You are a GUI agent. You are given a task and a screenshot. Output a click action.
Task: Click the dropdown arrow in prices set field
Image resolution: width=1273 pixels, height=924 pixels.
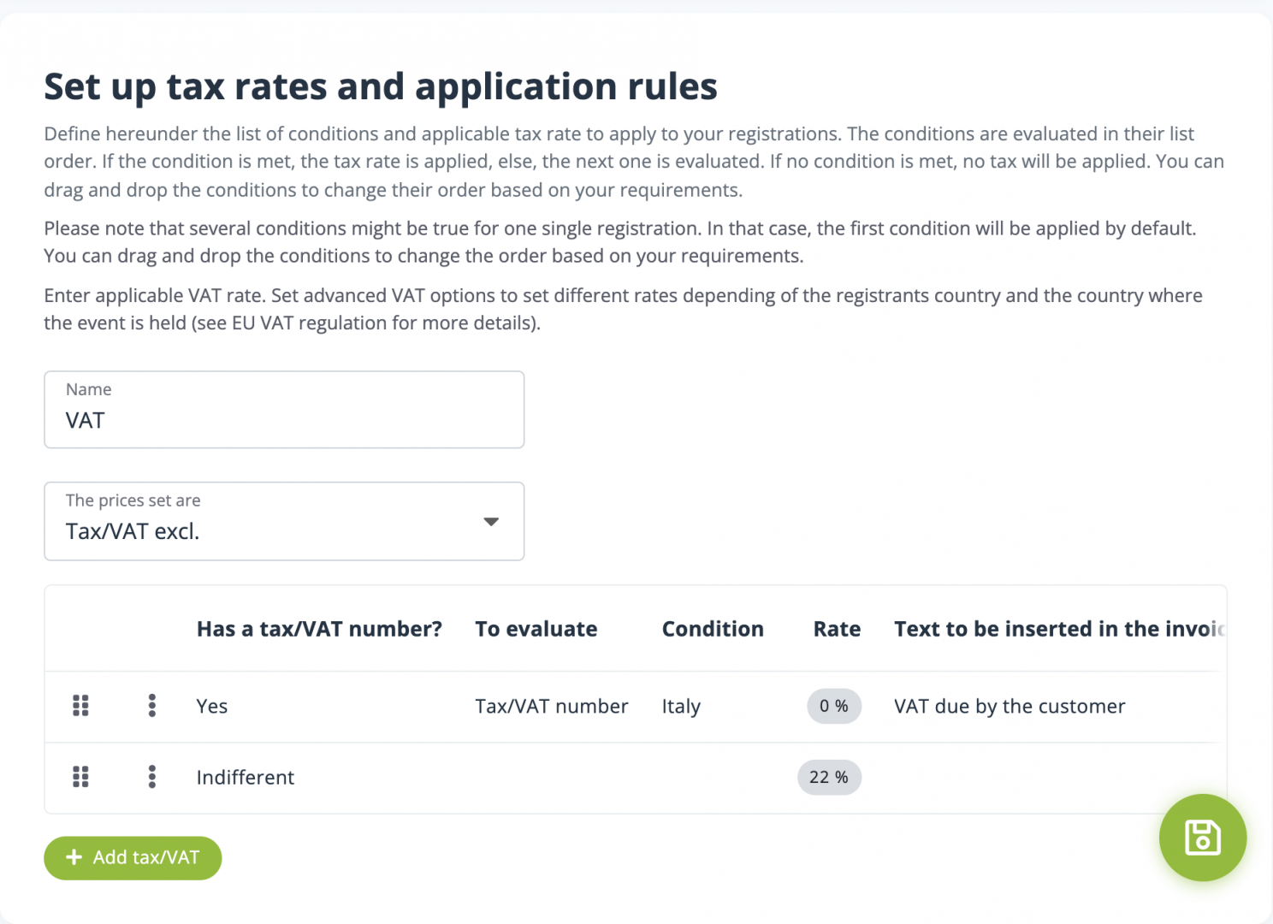point(491,522)
